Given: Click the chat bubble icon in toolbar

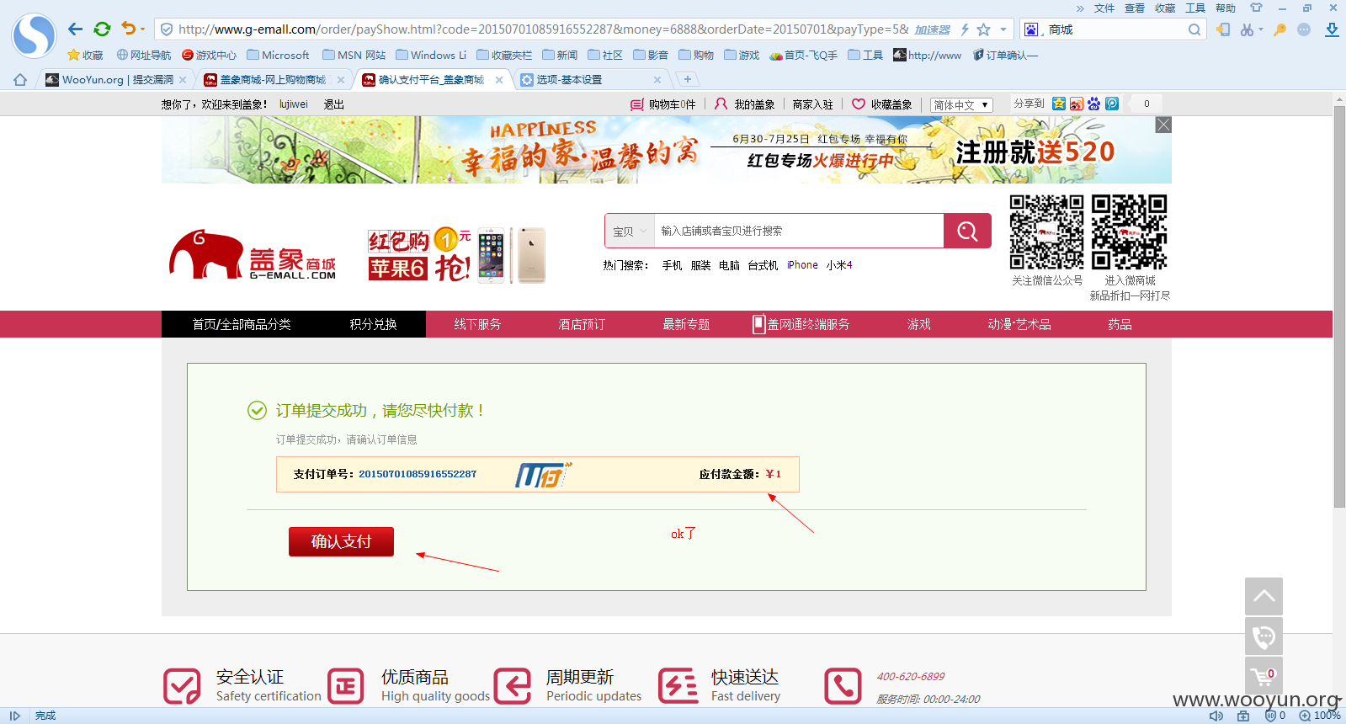Looking at the screenshot, I should [1304, 29].
